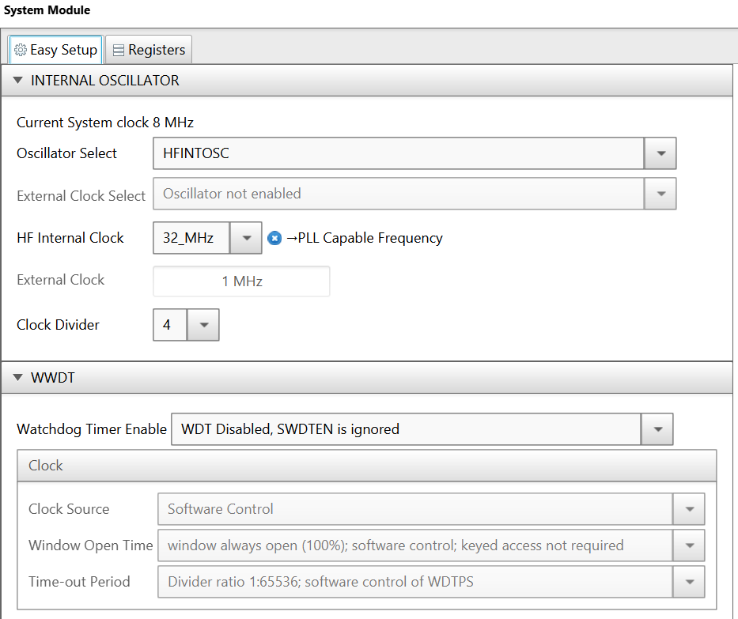Open the WWDT Clock Source dropdown arrow
This screenshot has height=619, width=738.
pyautogui.click(x=689, y=509)
